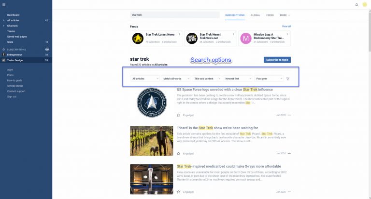The width and height of the screenshot is (371, 199).
Task: Open the All articles scope dropdown
Action: (145, 79)
